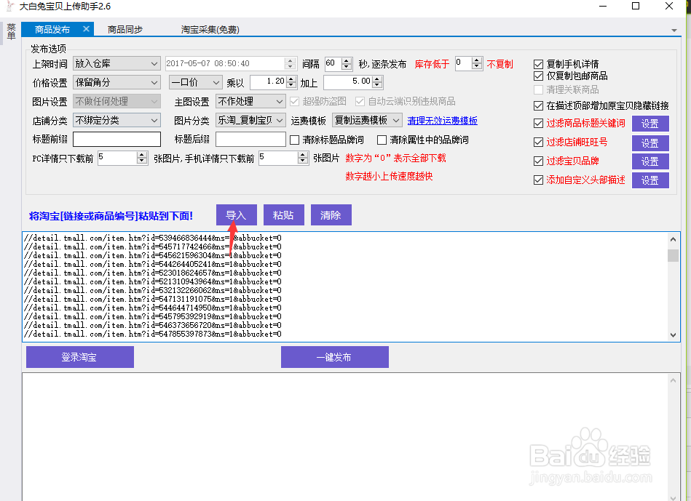Viewport: 691px width, 501px height.
Task: Open the 菜单 sidebar menu
Action: [x=11, y=32]
